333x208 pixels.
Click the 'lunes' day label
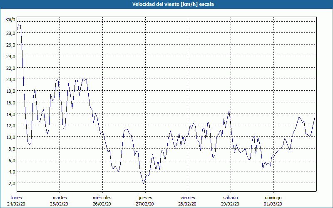point(17,198)
